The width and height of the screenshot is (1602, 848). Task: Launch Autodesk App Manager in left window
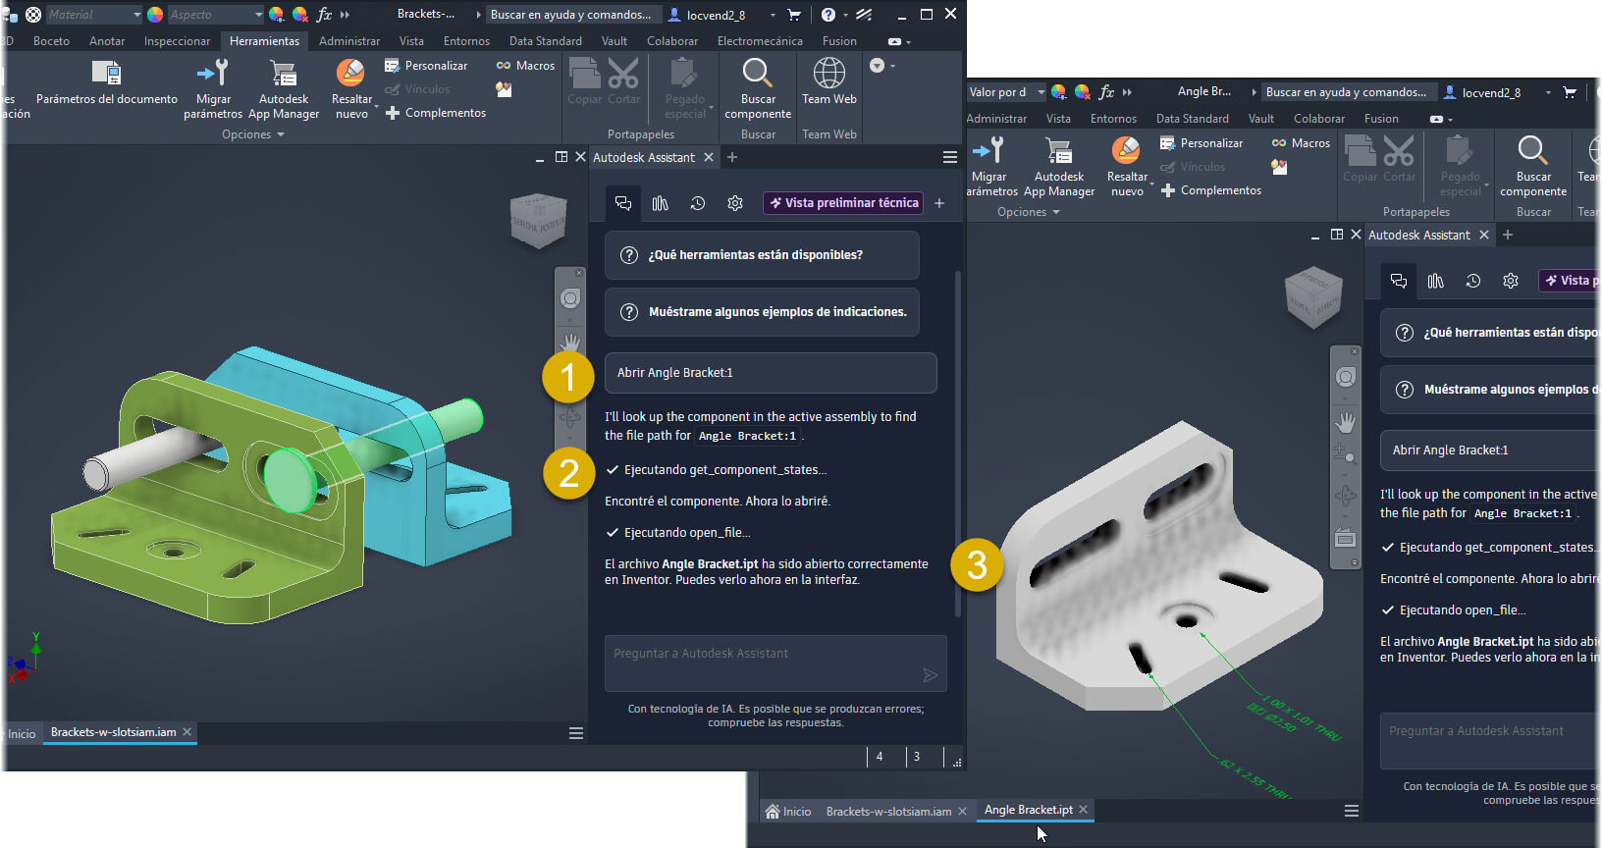point(284,89)
